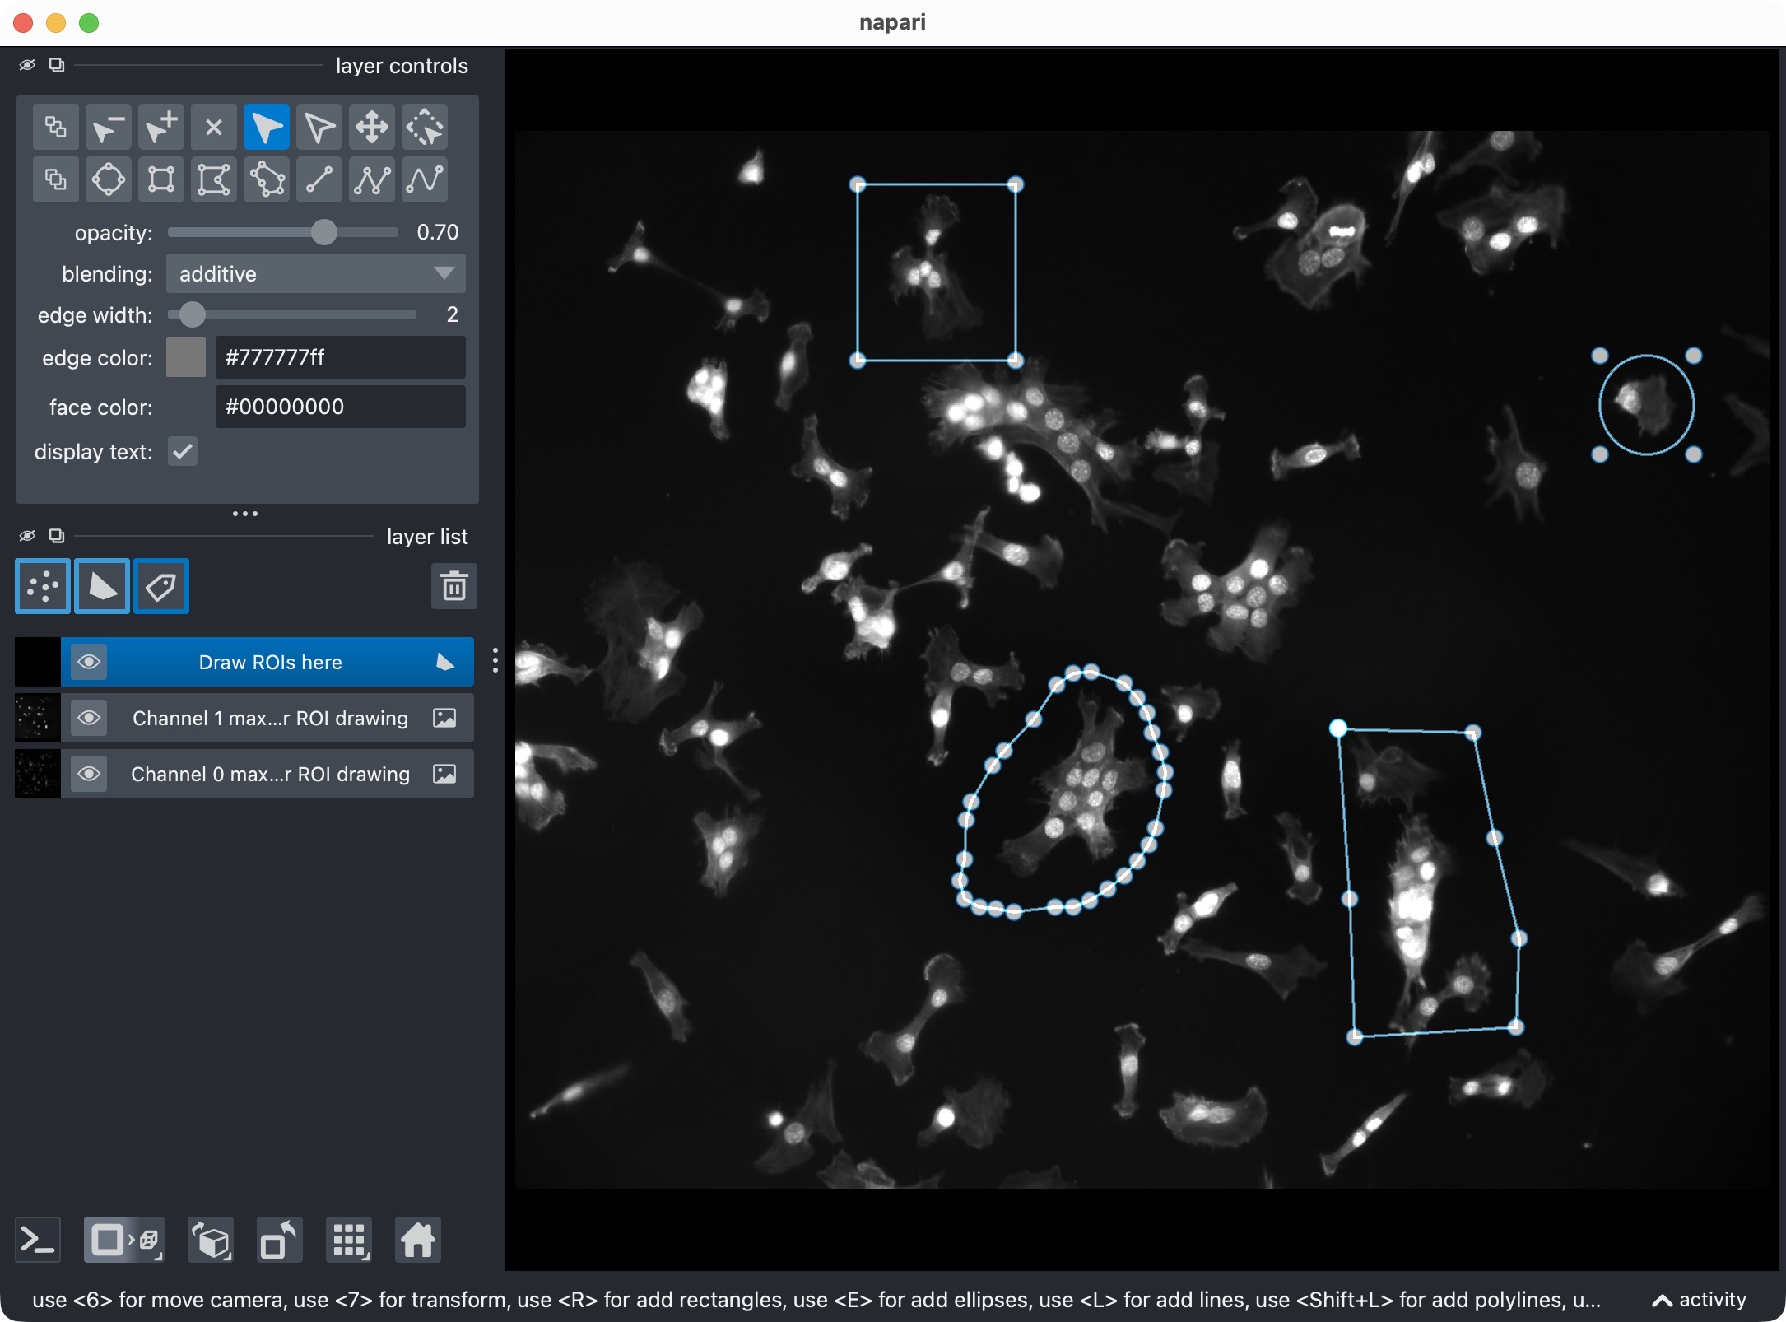The width and height of the screenshot is (1786, 1322).
Task: Edit edge color hex field
Action: (x=341, y=357)
